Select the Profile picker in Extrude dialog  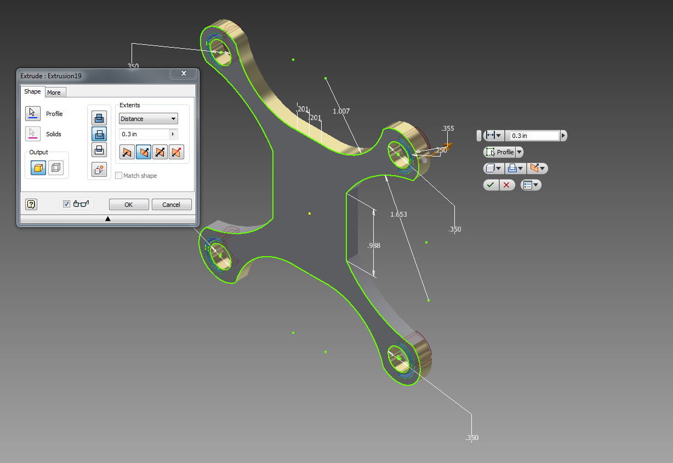[33, 114]
